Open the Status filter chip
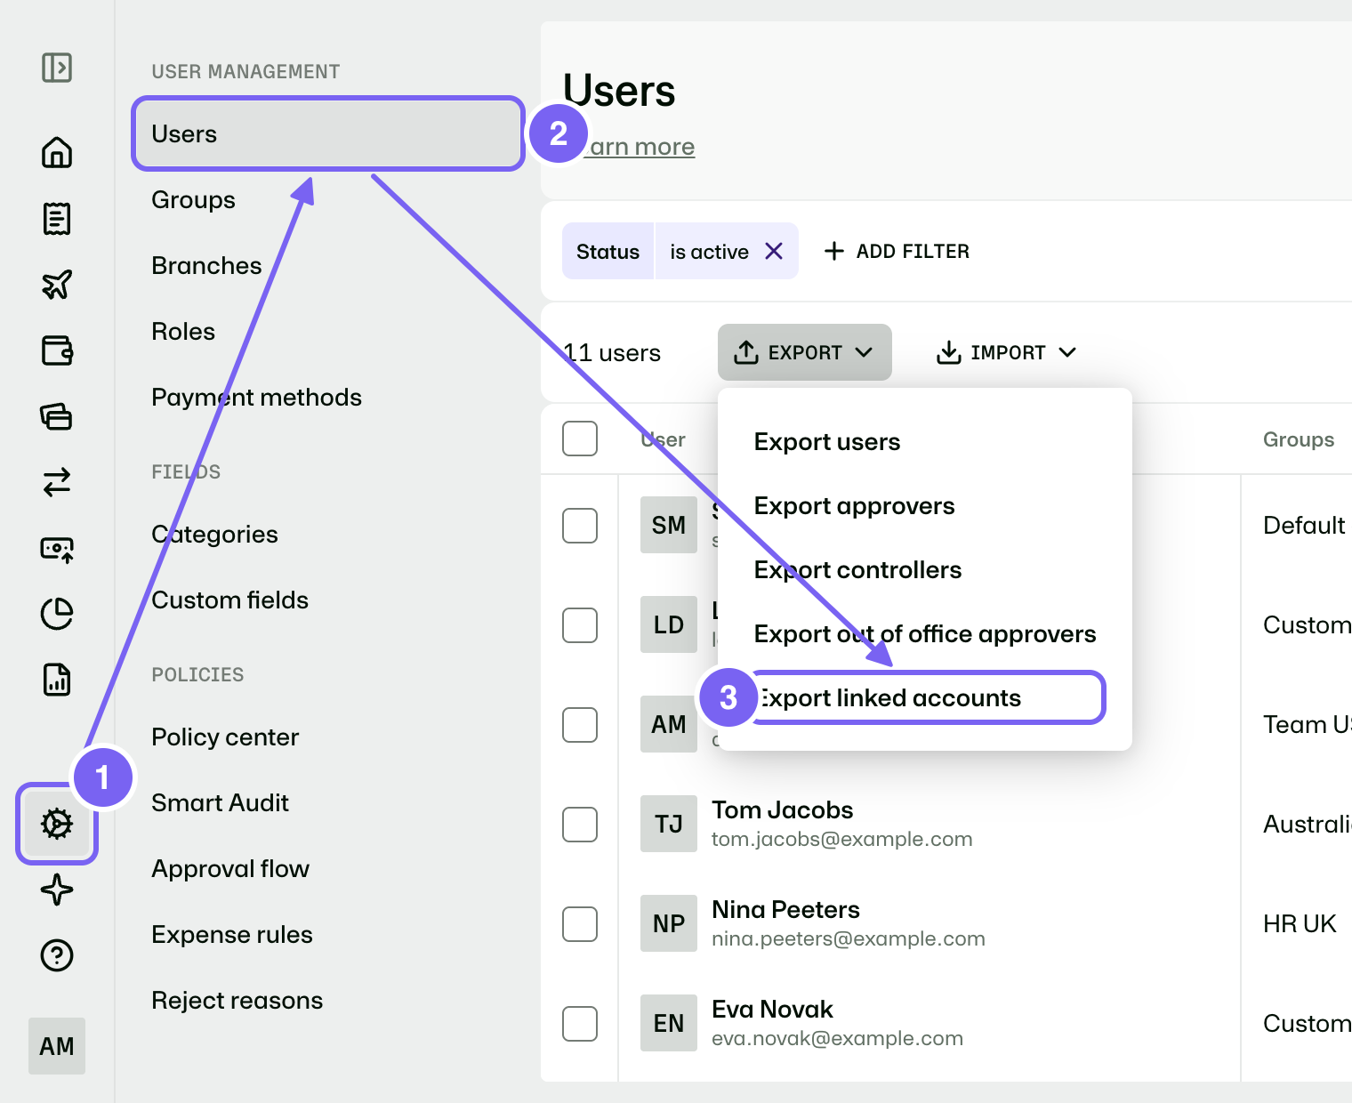This screenshot has width=1352, height=1103. [x=608, y=252]
